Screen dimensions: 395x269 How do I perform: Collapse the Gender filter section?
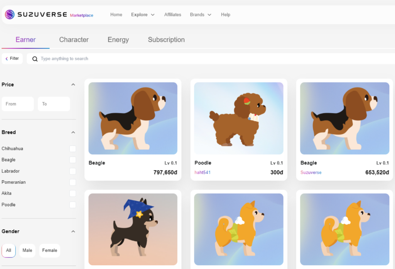[73, 232]
